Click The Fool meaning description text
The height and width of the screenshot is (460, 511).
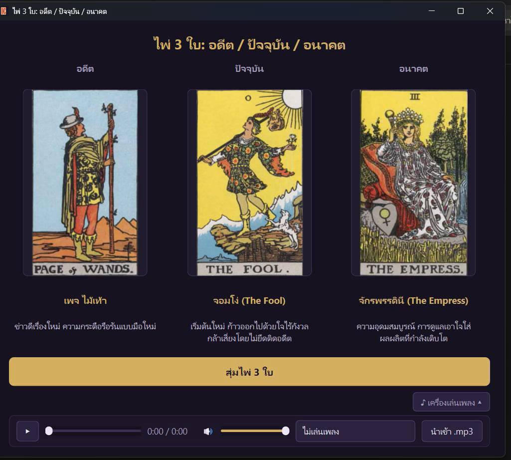(x=249, y=332)
